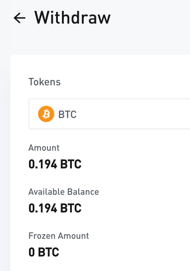Click the BTC text in token selector
Viewport: 190px width, 271px height.
click(67, 114)
